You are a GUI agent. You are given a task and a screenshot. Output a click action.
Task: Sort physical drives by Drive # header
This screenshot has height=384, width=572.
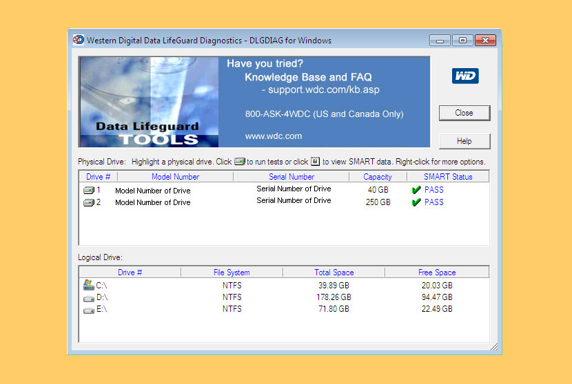click(x=98, y=177)
